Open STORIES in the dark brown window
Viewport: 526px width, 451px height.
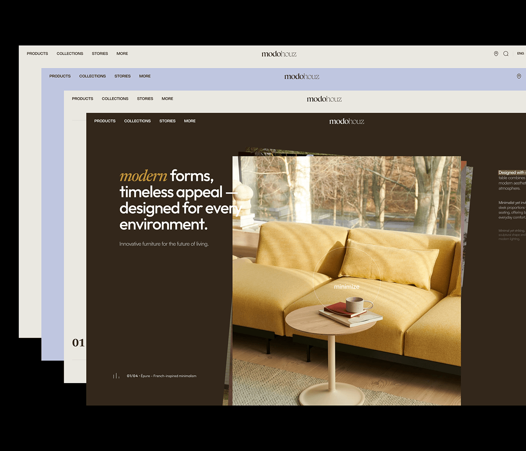tap(168, 121)
